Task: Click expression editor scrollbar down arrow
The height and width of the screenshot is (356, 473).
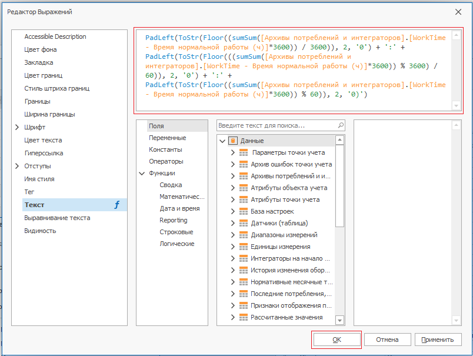Action: pos(456,106)
